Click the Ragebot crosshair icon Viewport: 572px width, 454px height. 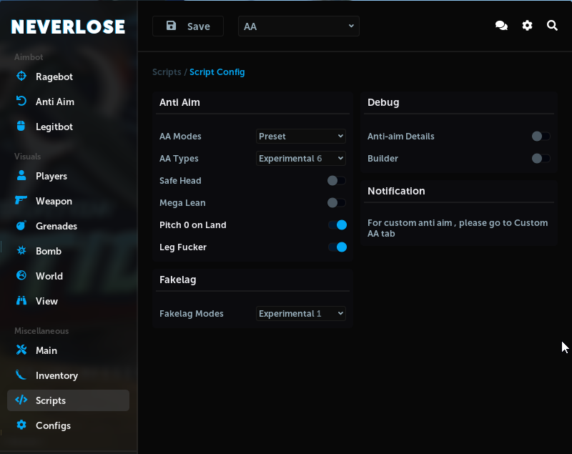pos(21,77)
